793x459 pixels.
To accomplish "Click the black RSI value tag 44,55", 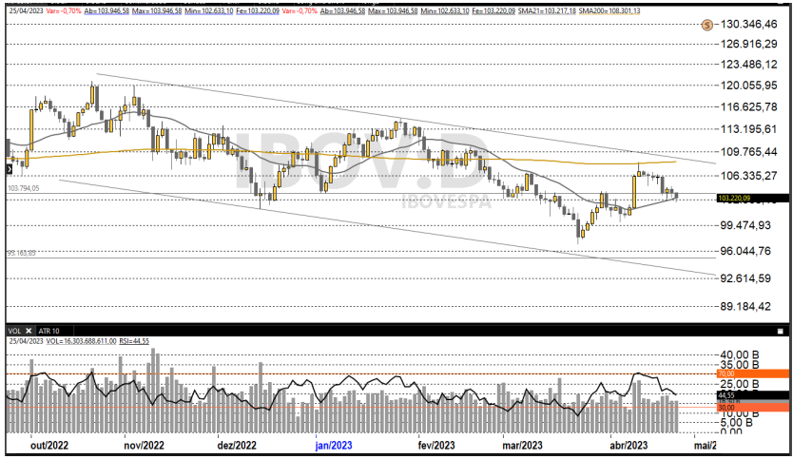I will [730, 394].
